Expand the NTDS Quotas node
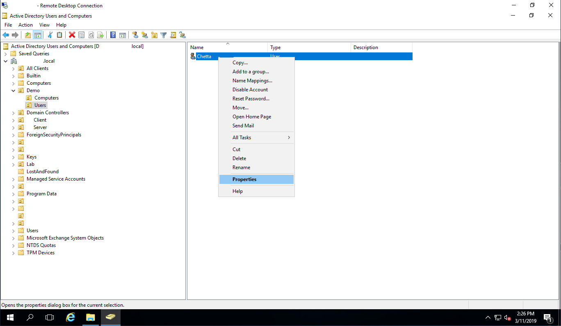 click(14, 245)
